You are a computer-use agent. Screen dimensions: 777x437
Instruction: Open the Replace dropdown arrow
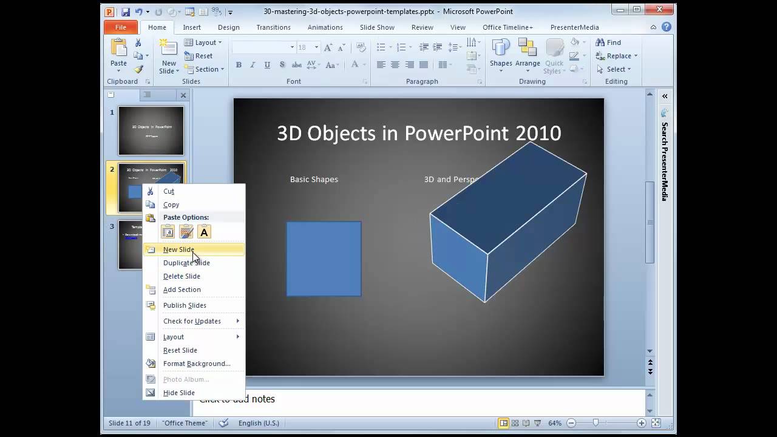636,56
